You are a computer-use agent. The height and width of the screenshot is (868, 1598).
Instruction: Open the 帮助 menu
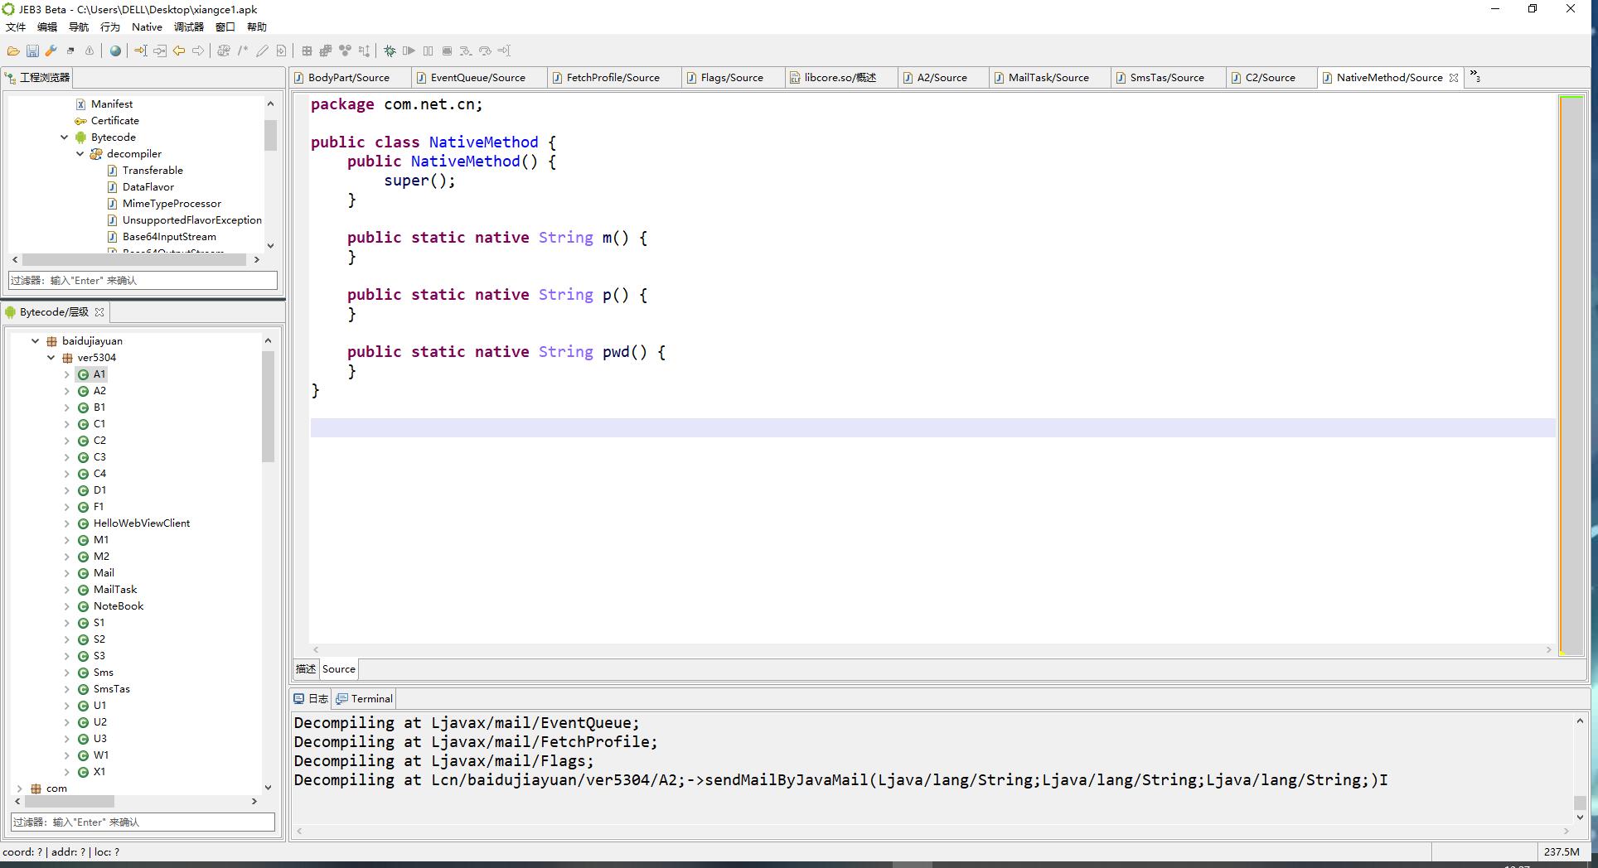(256, 27)
